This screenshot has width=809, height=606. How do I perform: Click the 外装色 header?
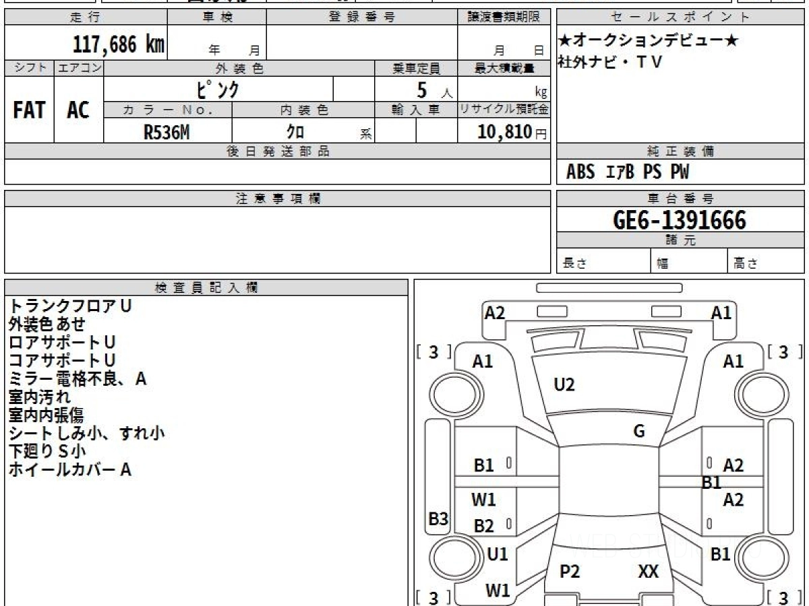pyautogui.click(x=239, y=68)
